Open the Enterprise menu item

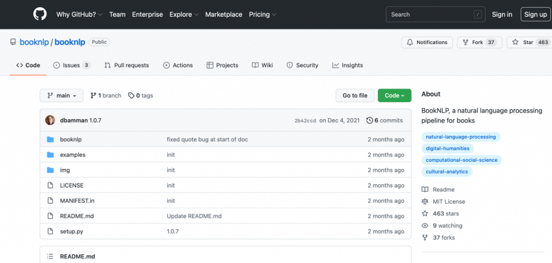tap(148, 15)
